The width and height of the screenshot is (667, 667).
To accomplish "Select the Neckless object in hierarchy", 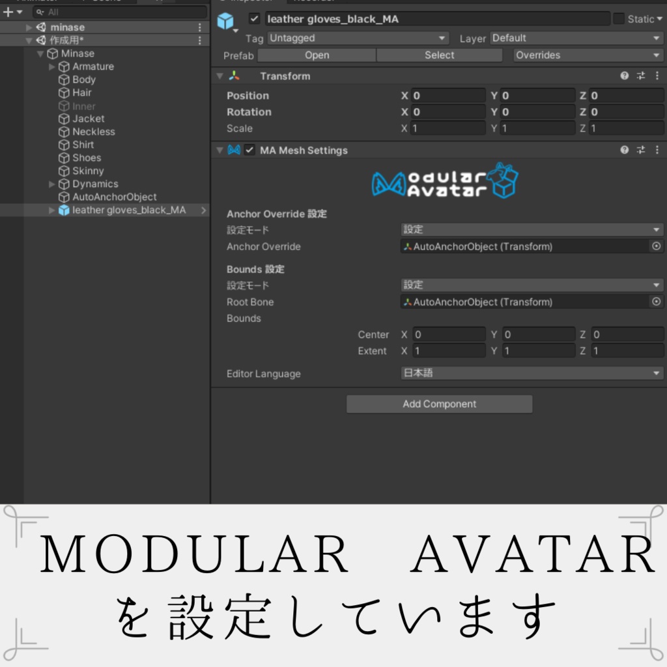I will click(94, 132).
